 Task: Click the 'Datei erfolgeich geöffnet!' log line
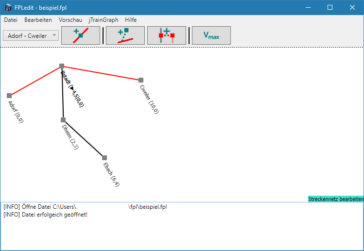click(46, 215)
